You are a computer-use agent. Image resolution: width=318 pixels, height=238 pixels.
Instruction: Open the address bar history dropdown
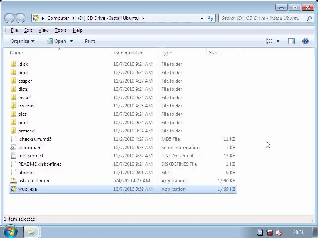tap(202, 18)
